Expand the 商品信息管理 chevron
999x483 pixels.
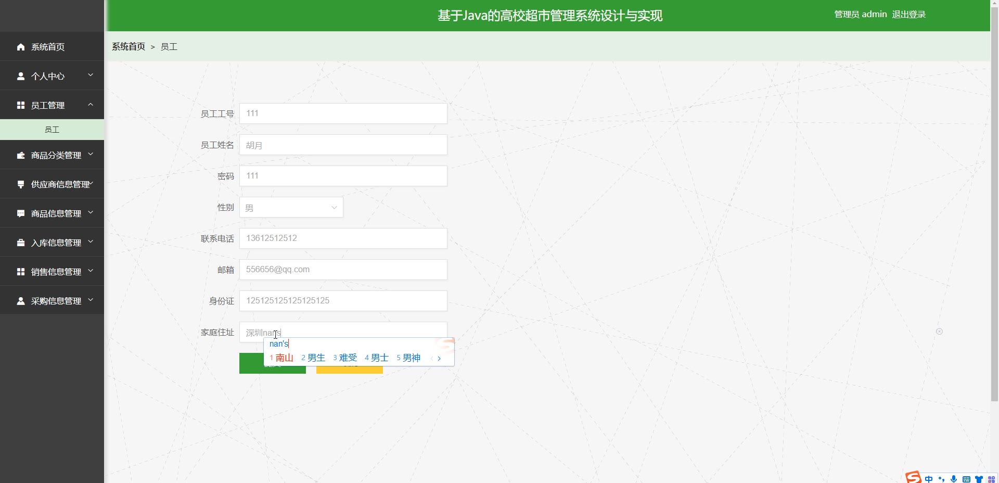pos(91,213)
